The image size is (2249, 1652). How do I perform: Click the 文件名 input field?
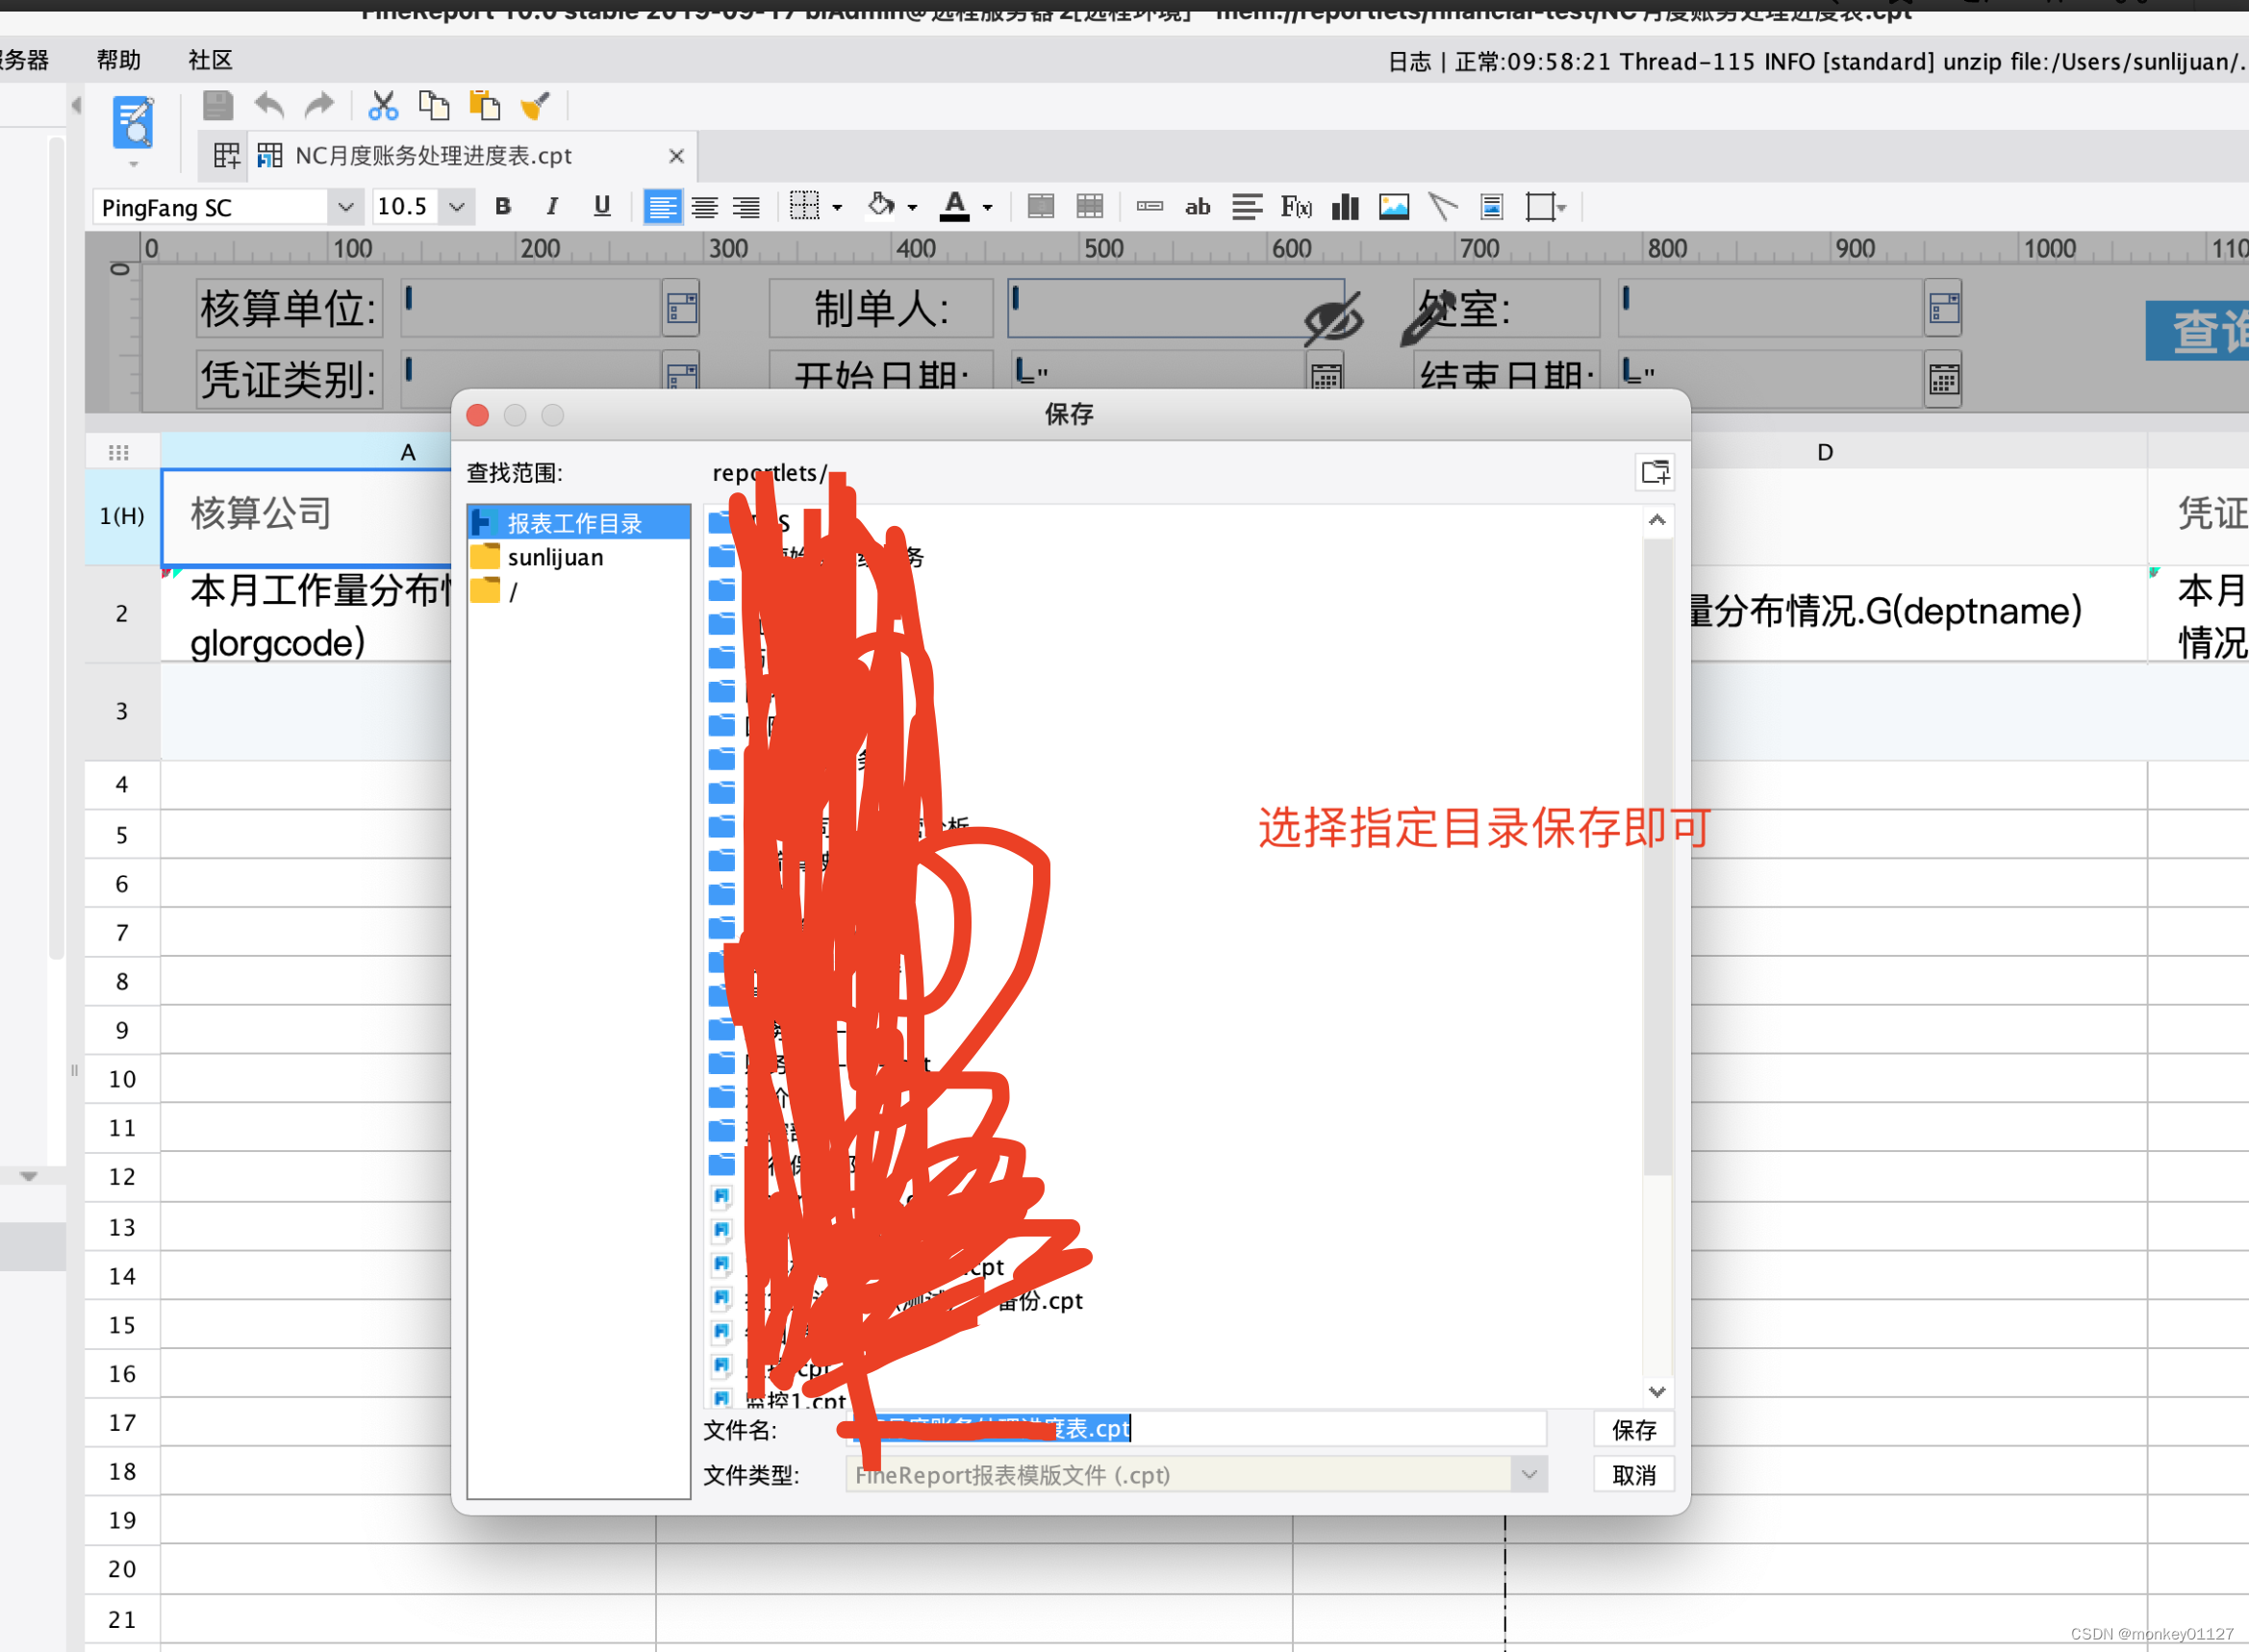click(x=1197, y=1429)
